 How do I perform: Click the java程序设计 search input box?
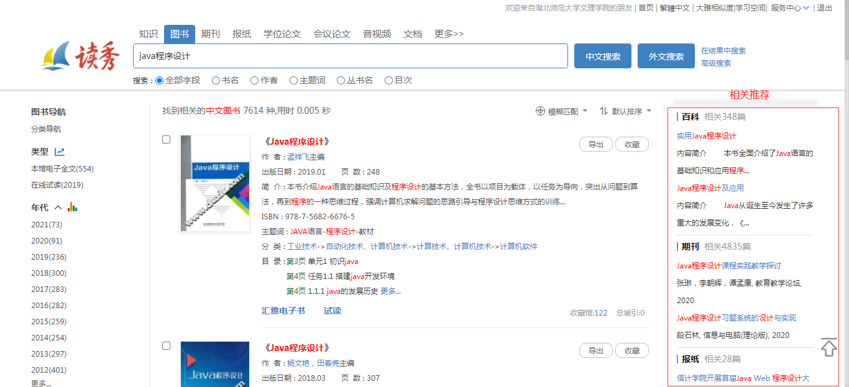tap(350, 56)
